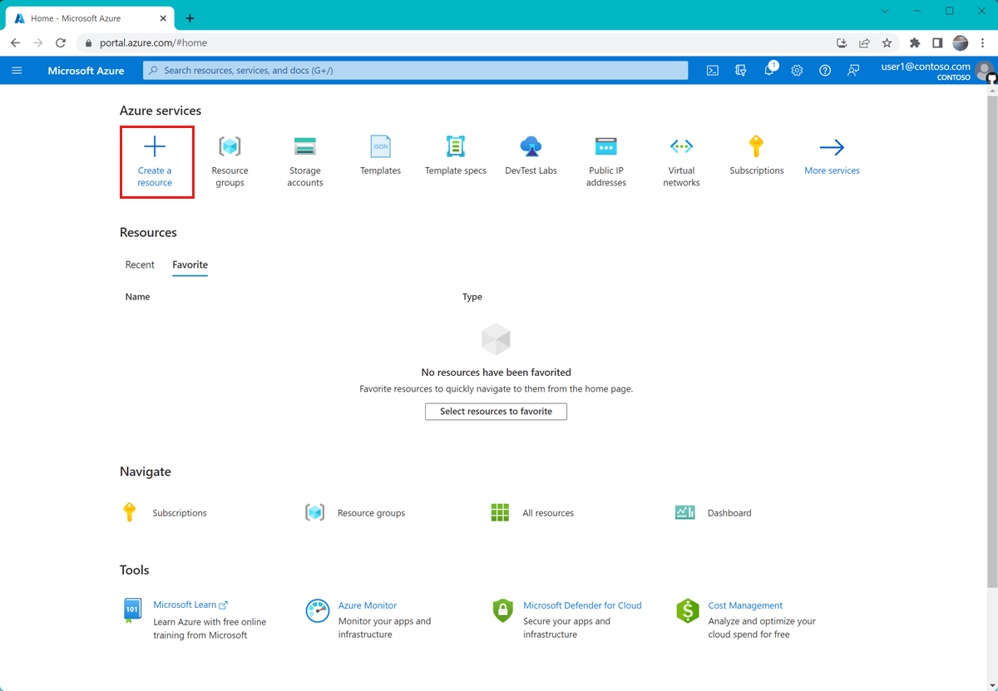Click Select resources to favorite
This screenshot has width=998, height=691.
click(x=496, y=411)
